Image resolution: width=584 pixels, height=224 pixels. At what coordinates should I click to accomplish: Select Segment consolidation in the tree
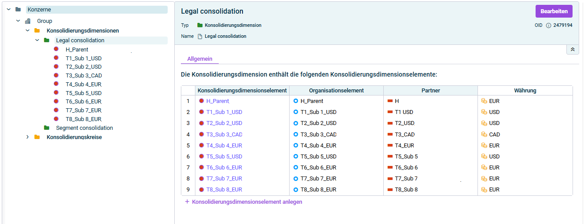click(x=84, y=128)
